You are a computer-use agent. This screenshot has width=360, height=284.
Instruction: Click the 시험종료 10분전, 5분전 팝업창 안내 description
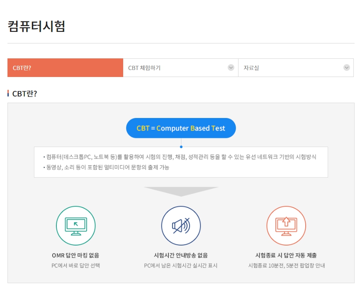coord(286,265)
